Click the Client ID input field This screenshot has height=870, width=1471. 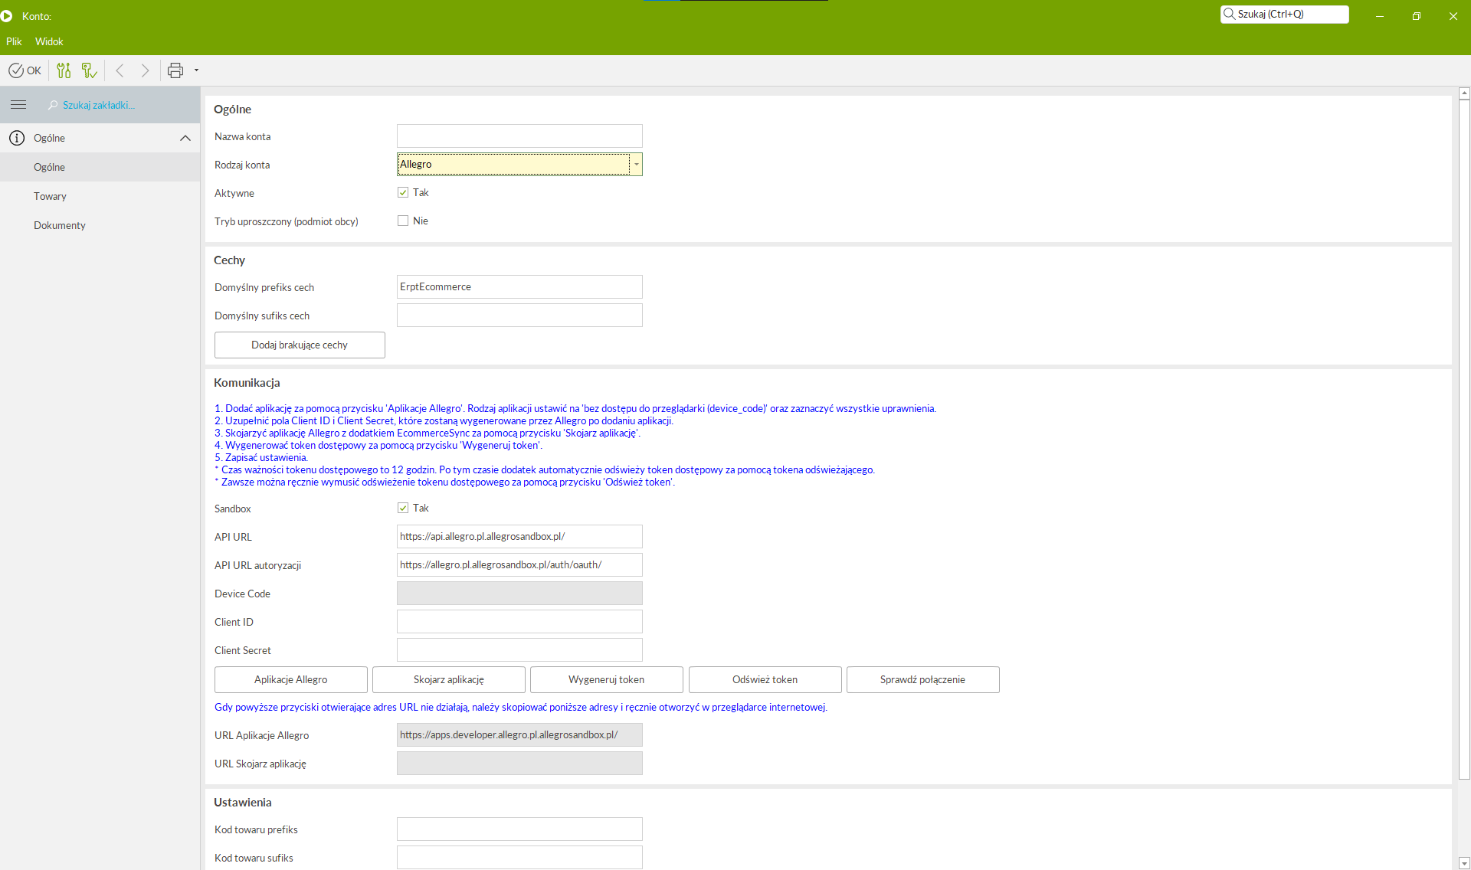pyautogui.click(x=519, y=621)
